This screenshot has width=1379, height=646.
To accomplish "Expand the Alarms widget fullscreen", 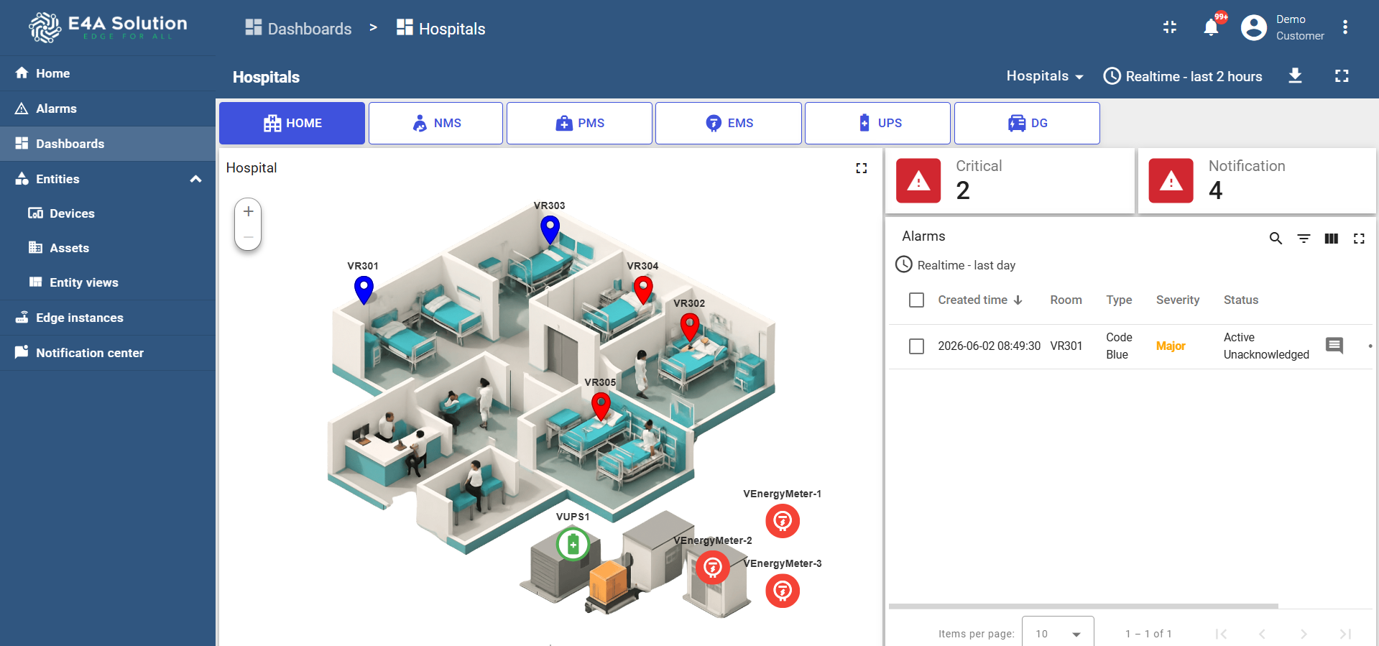I will tap(1359, 238).
